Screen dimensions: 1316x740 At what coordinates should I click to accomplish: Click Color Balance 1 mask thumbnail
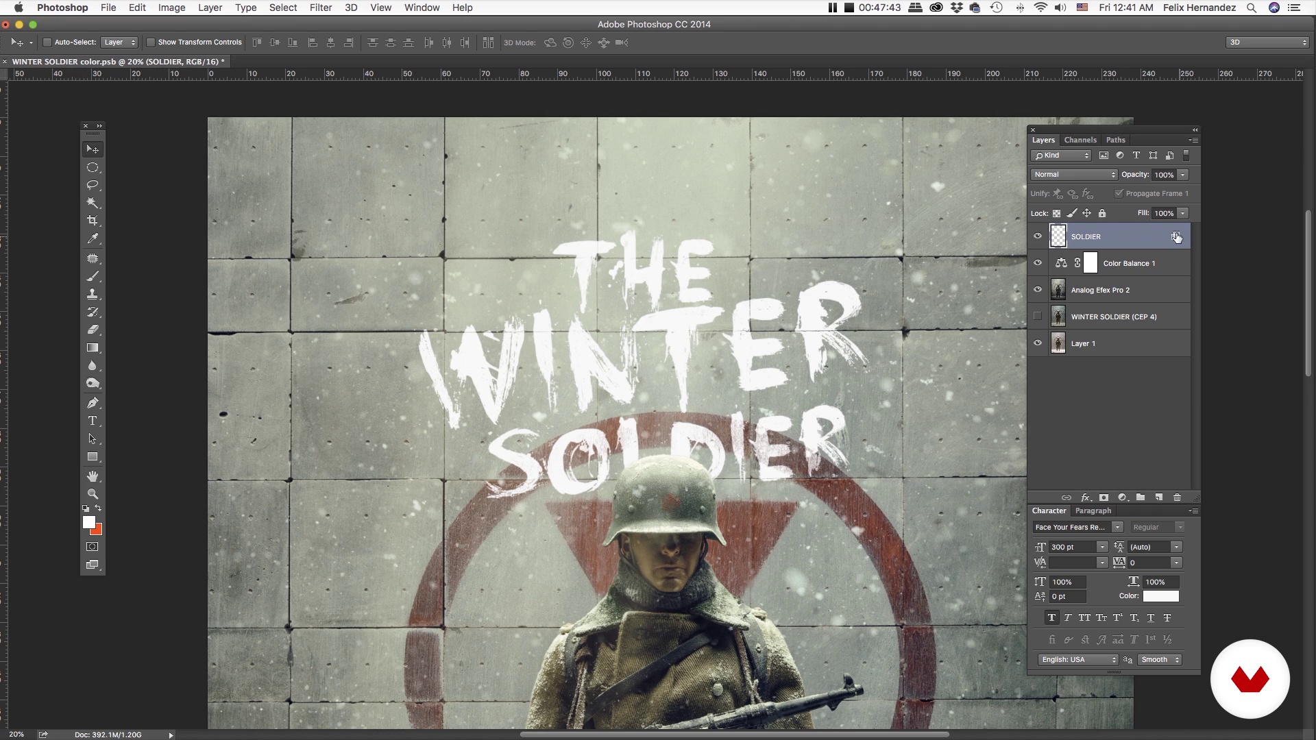coord(1090,263)
